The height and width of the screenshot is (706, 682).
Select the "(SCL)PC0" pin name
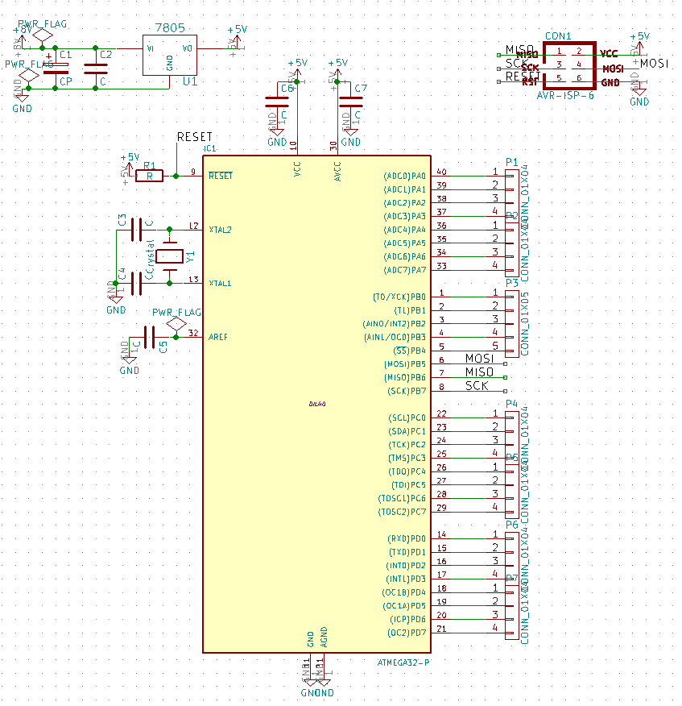tap(407, 417)
